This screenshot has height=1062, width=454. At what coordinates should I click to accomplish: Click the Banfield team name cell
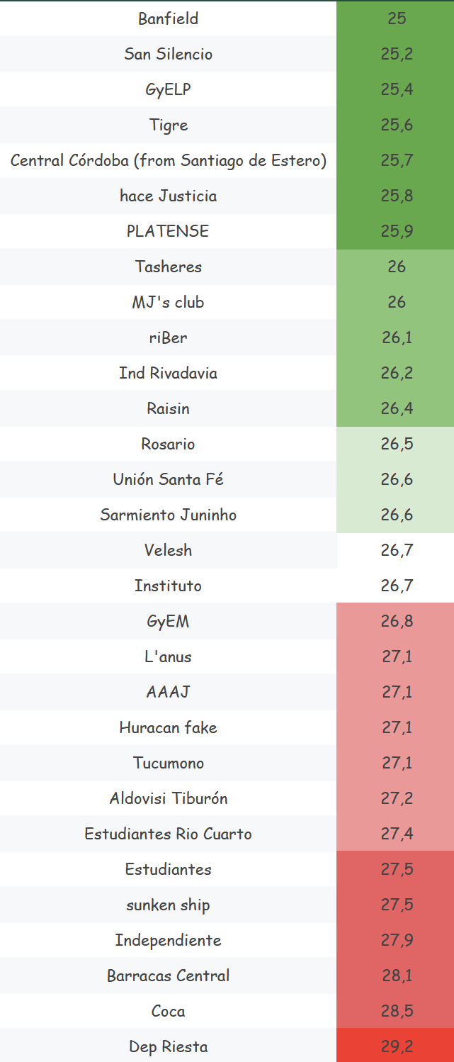tap(169, 19)
